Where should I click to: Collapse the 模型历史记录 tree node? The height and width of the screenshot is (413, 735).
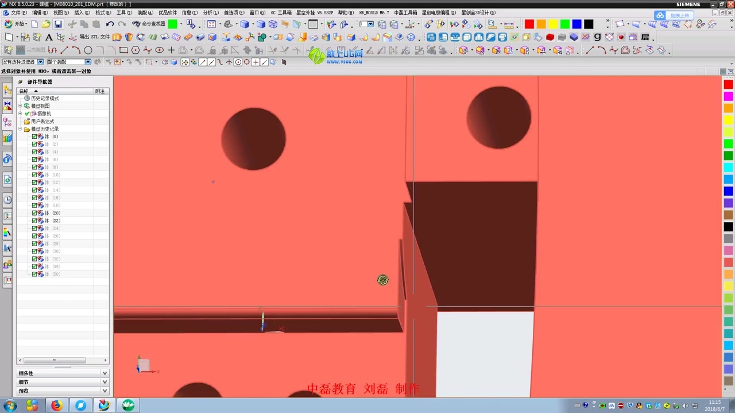pos(20,129)
